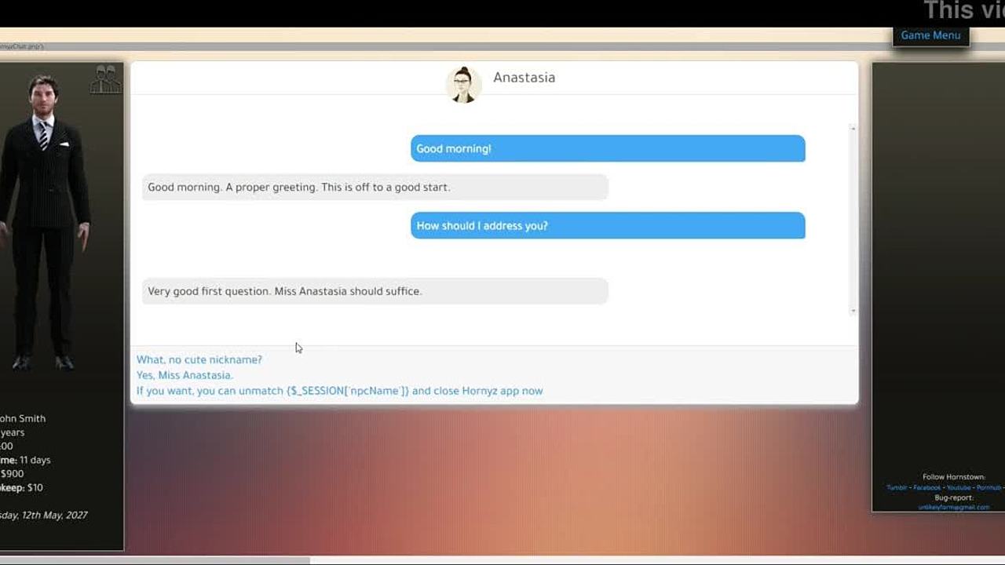
Task: Choose reply "Yes, Miss Anastasia."
Action: pos(185,375)
